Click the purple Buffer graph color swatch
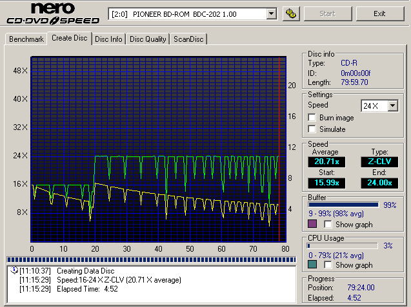Image resolution: width=411 pixels, height=307 pixels. click(x=312, y=224)
